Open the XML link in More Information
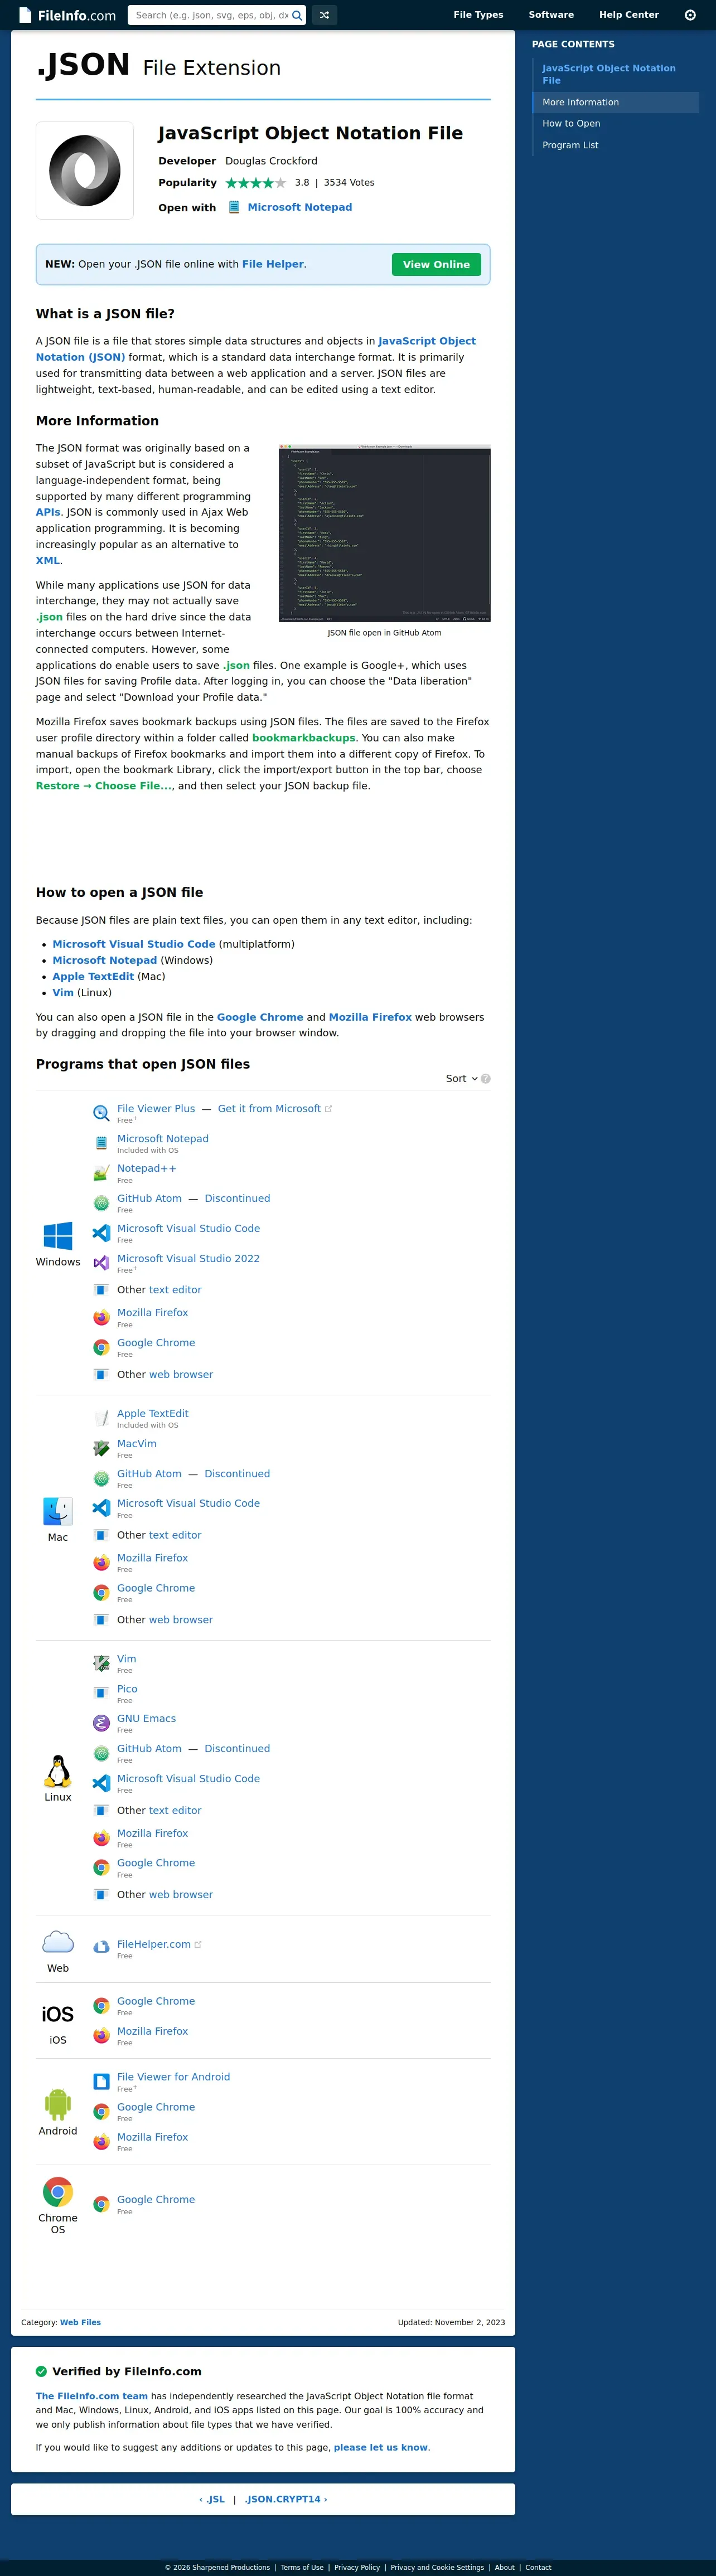 point(48,561)
